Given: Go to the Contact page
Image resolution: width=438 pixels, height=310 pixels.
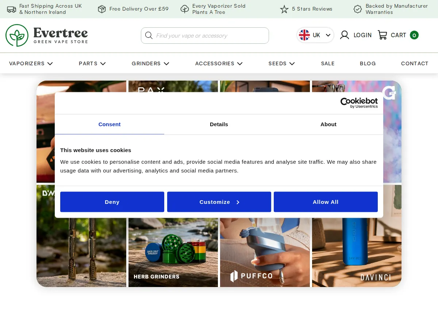Looking at the screenshot, I should [415, 63].
